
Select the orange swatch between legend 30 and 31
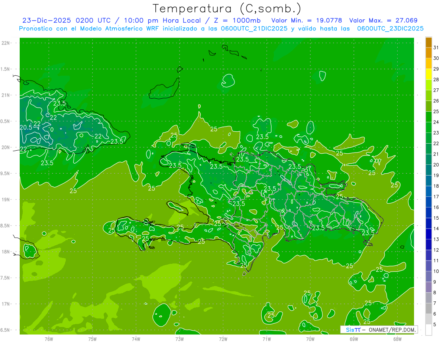click(429, 53)
